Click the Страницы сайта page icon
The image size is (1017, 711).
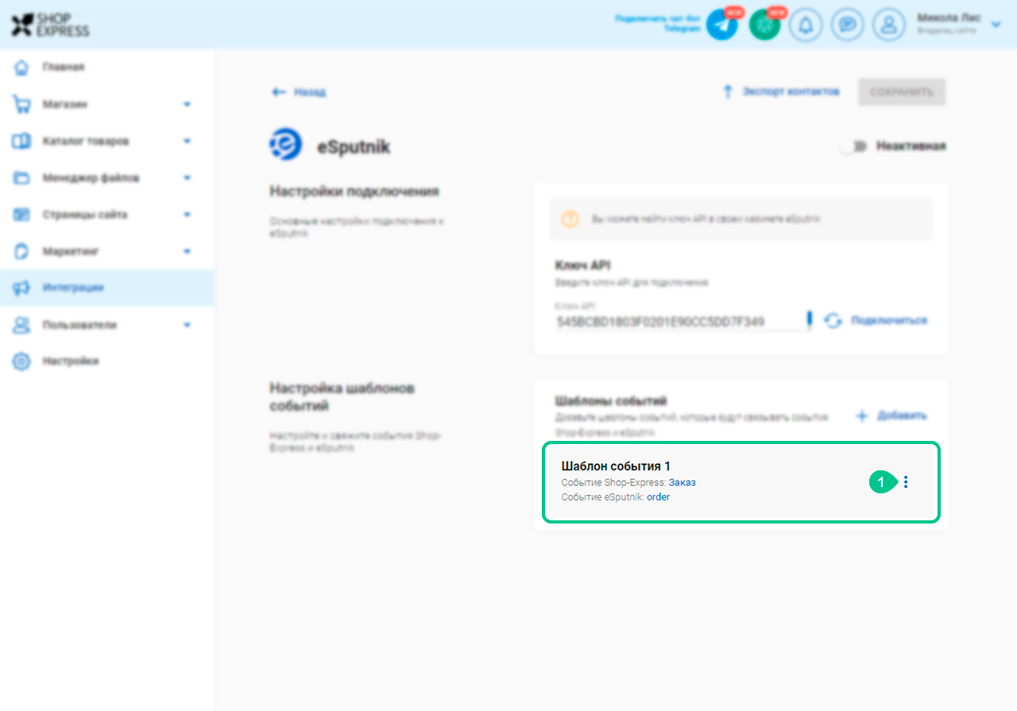21,214
